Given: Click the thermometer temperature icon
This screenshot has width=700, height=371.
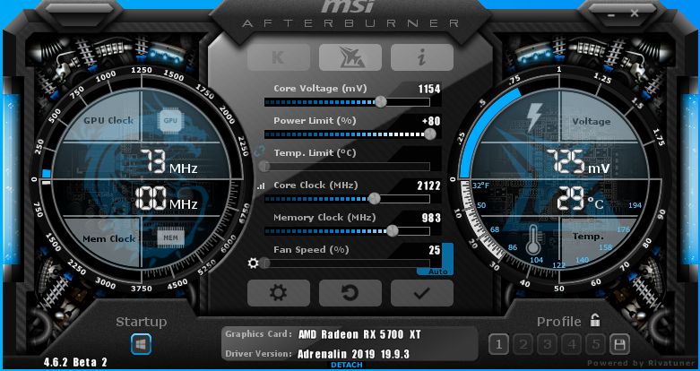Looking at the screenshot, I should click(x=532, y=239).
